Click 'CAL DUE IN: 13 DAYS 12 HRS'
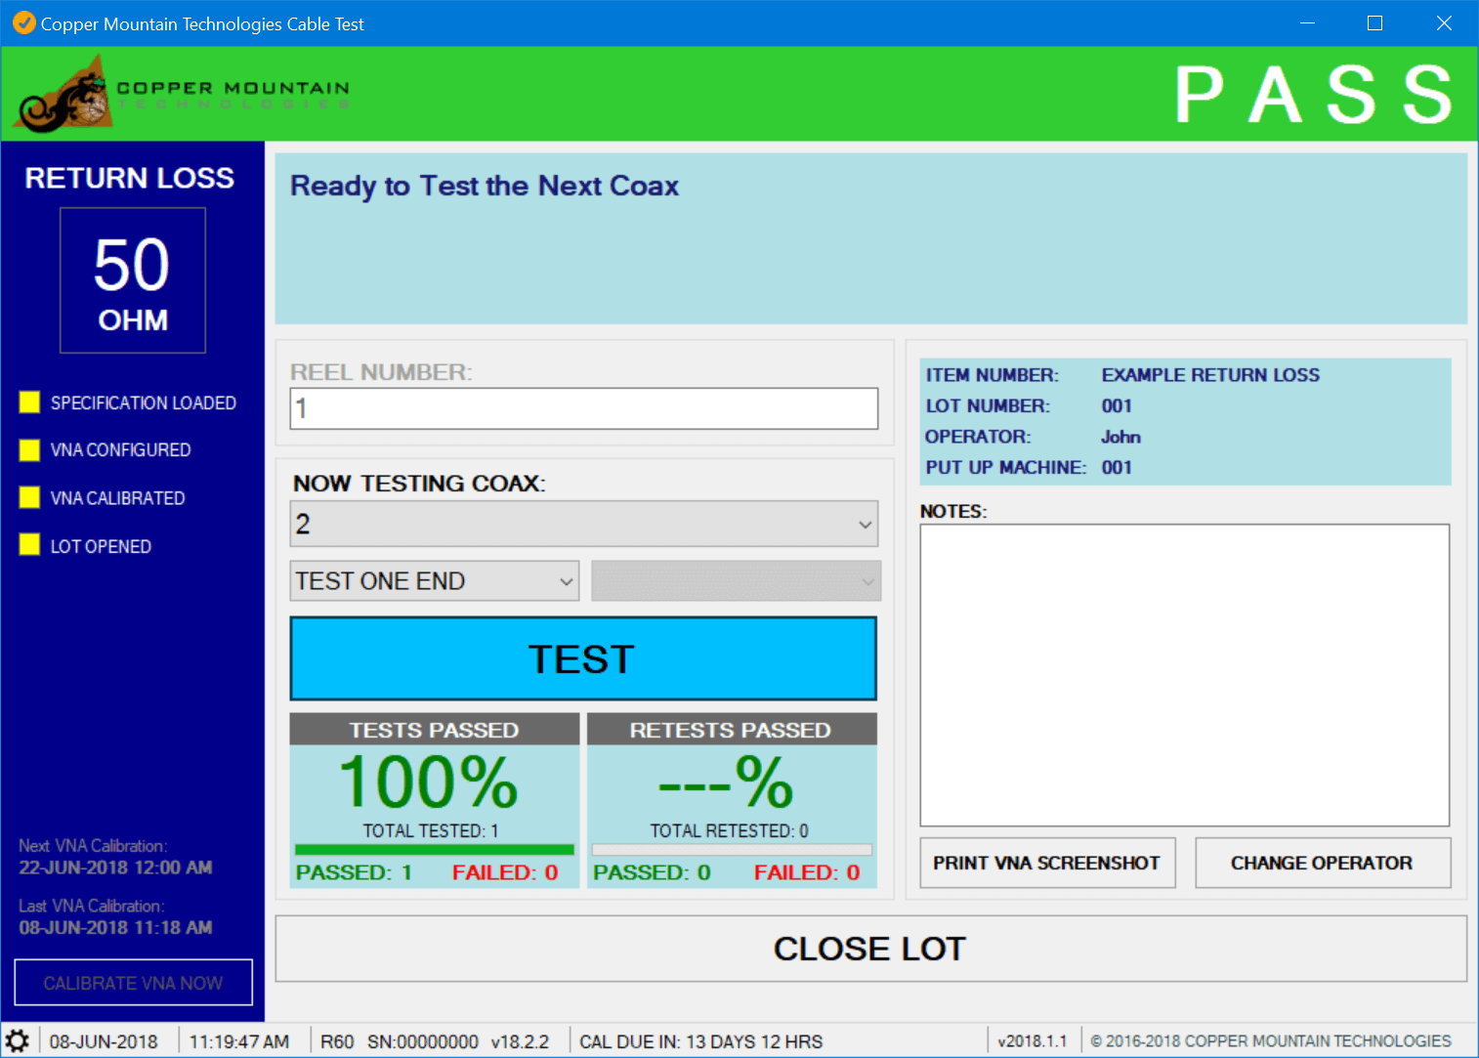This screenshot has height=1058, width=1479. pyautogui.click(x=700, y=1041)
